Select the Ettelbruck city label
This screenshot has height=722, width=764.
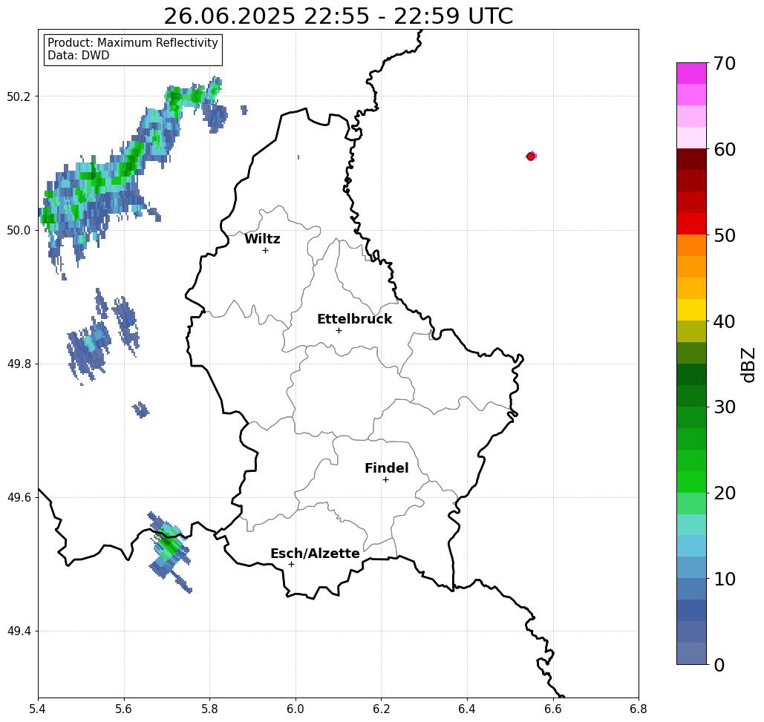pyautogui.click(x=354, y=319)
